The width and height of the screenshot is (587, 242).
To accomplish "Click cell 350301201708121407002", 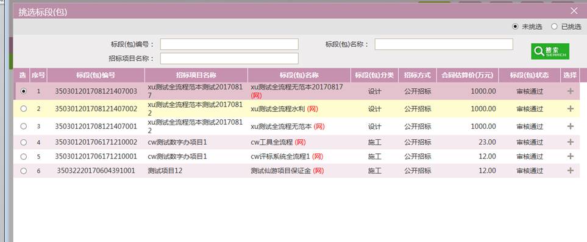I will pyautogui.click(x=96, y=109).
